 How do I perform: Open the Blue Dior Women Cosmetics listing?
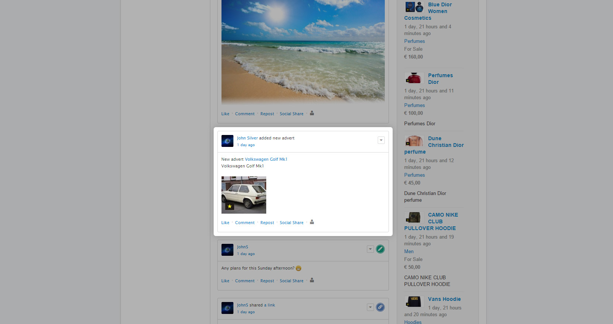pyautogui.click(x=440, y=8)
